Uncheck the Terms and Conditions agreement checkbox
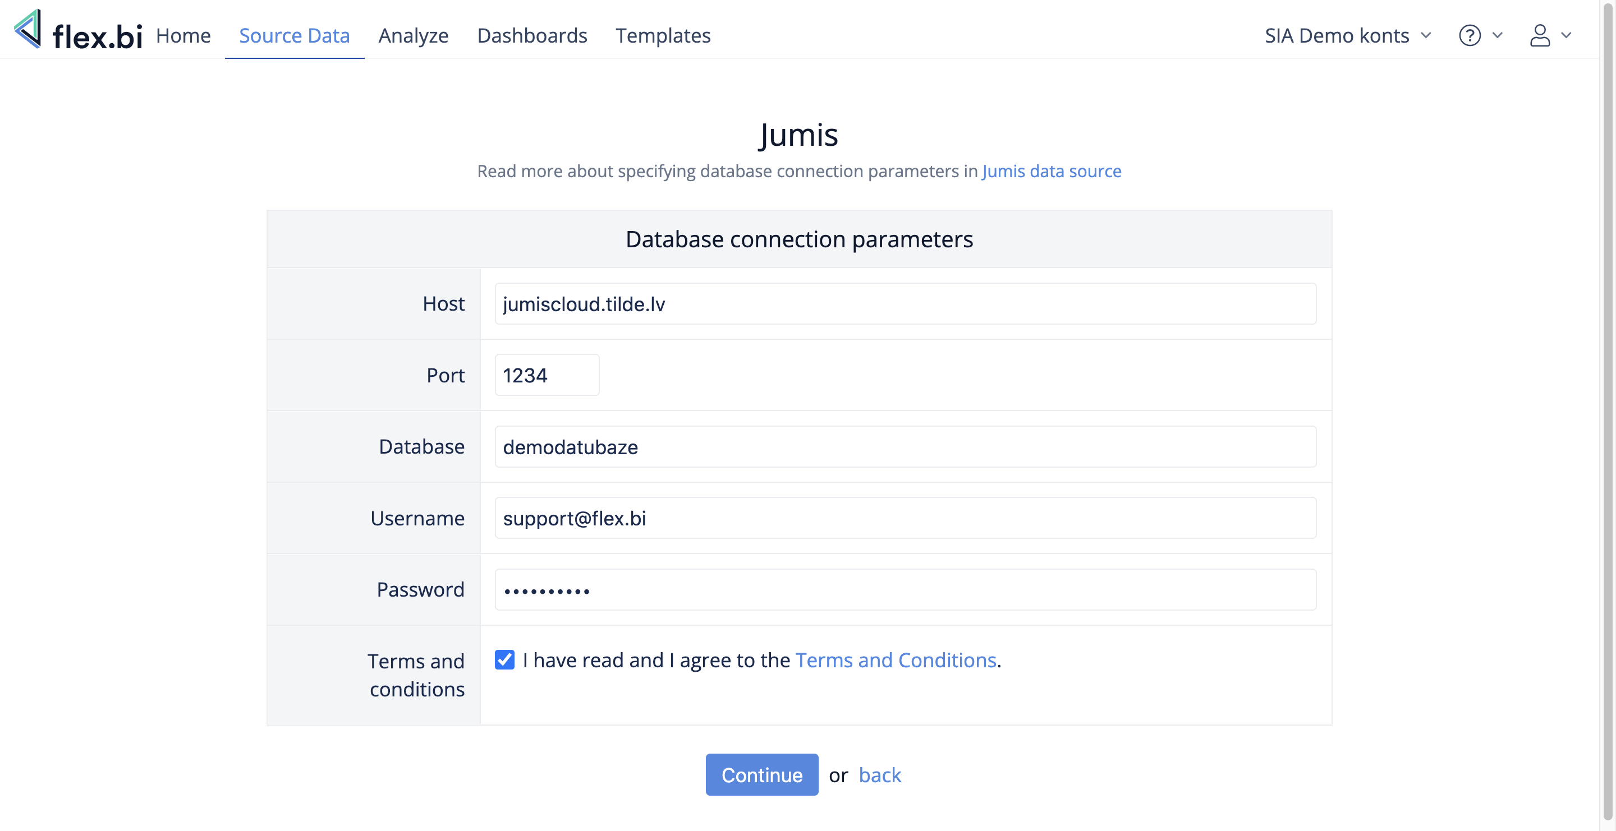This screenshot has width=1616, height=831. pyautogui.click(x=504, y=659)
